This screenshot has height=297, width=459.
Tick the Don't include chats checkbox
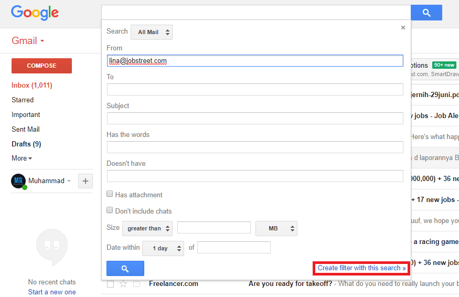tap(110, 210)
